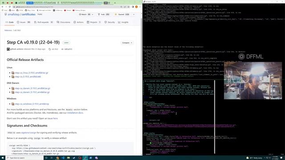Open Task View on taskbar
Viewport: 285px width, 160px height.
[x=52, y=158]
